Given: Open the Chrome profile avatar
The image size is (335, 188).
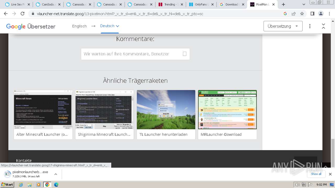Looking at the screenshot, I should tap(321, 14).
